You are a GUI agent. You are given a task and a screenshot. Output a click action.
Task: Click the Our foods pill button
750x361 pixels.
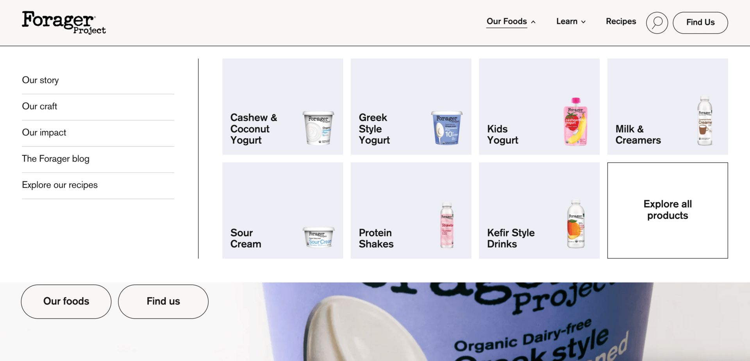[x=66, y=301]
